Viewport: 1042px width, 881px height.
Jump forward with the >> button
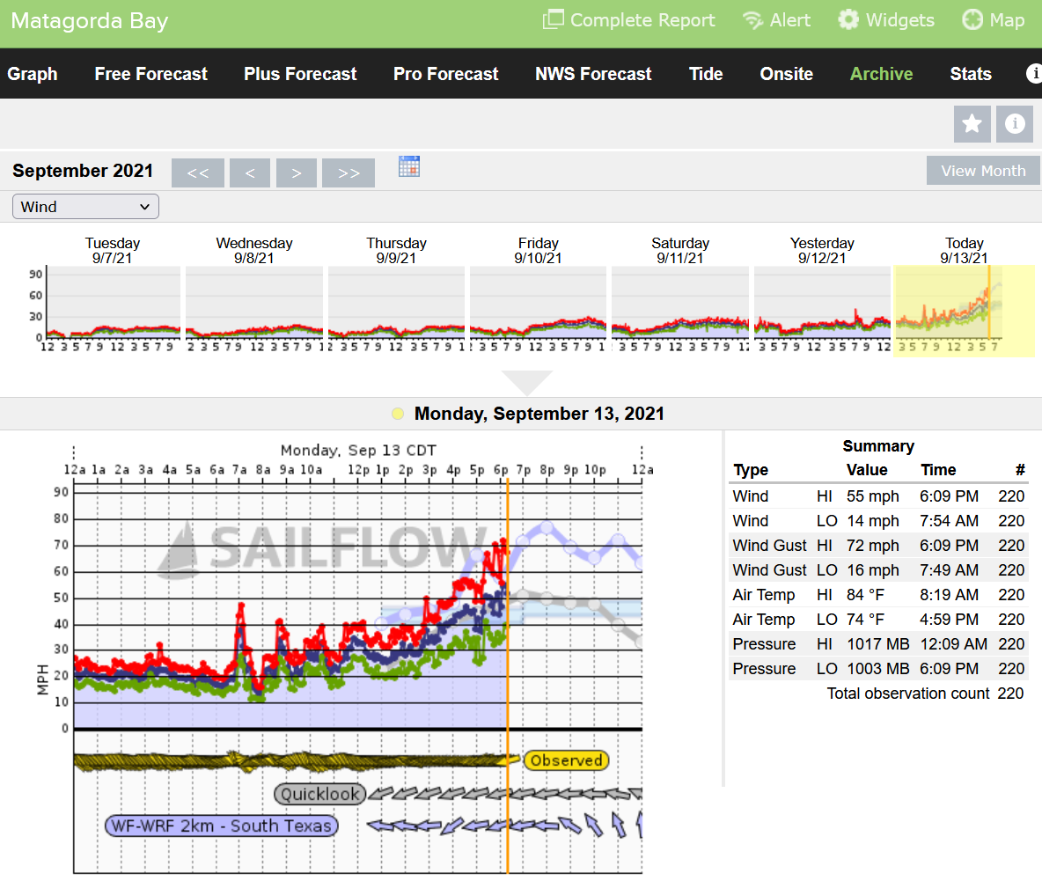point(349,173)
